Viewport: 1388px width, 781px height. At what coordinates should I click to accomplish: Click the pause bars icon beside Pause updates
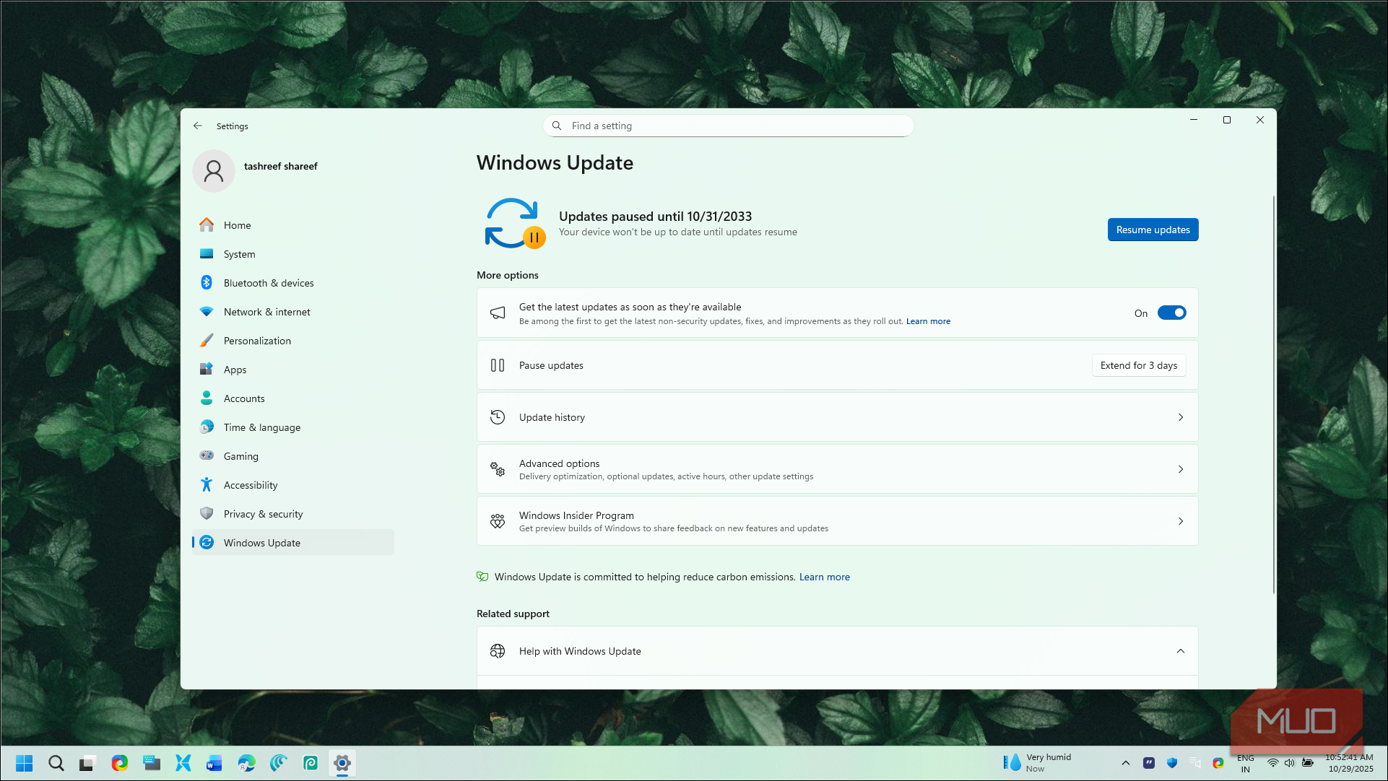click(498, 365)
